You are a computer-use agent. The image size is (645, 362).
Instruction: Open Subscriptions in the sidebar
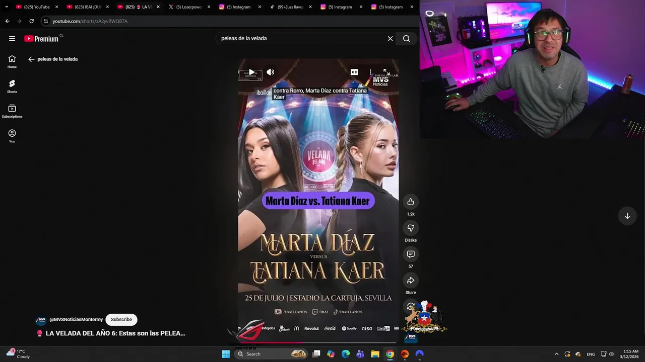(x=12, y=111)
